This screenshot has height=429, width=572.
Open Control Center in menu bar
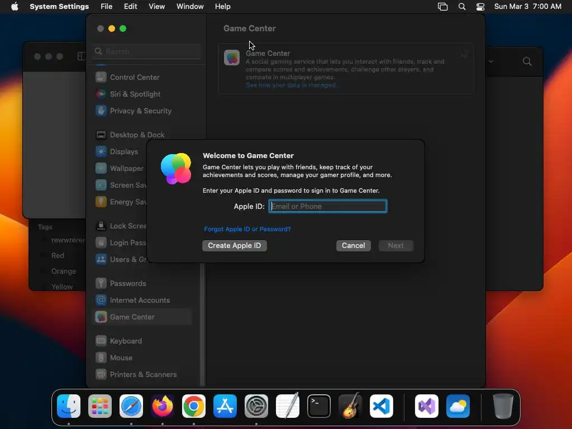pos(480,7)
